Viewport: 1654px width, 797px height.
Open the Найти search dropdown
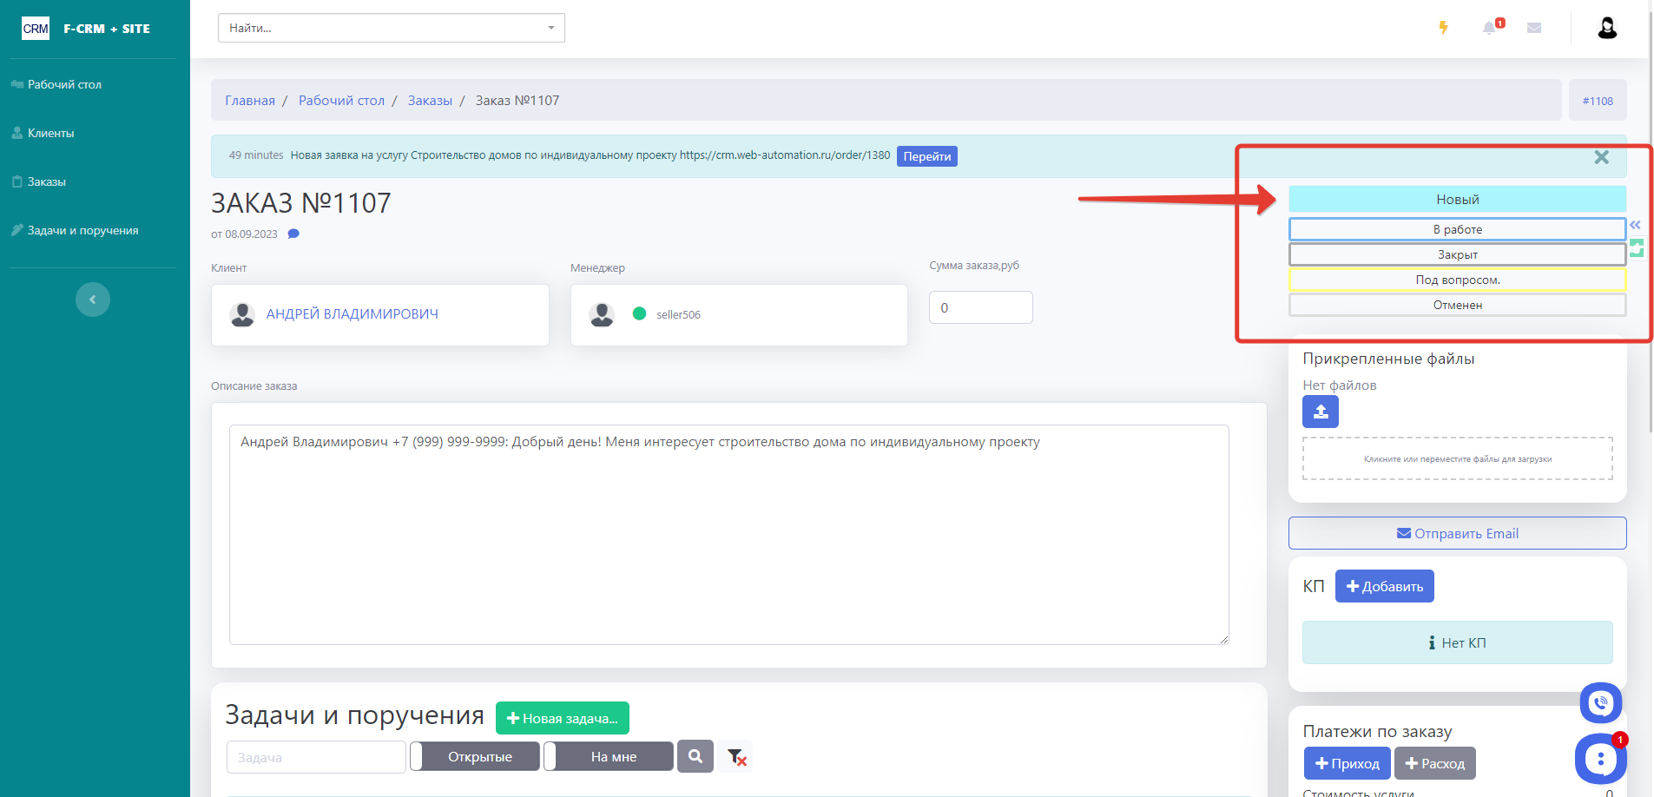click(391, 28)
